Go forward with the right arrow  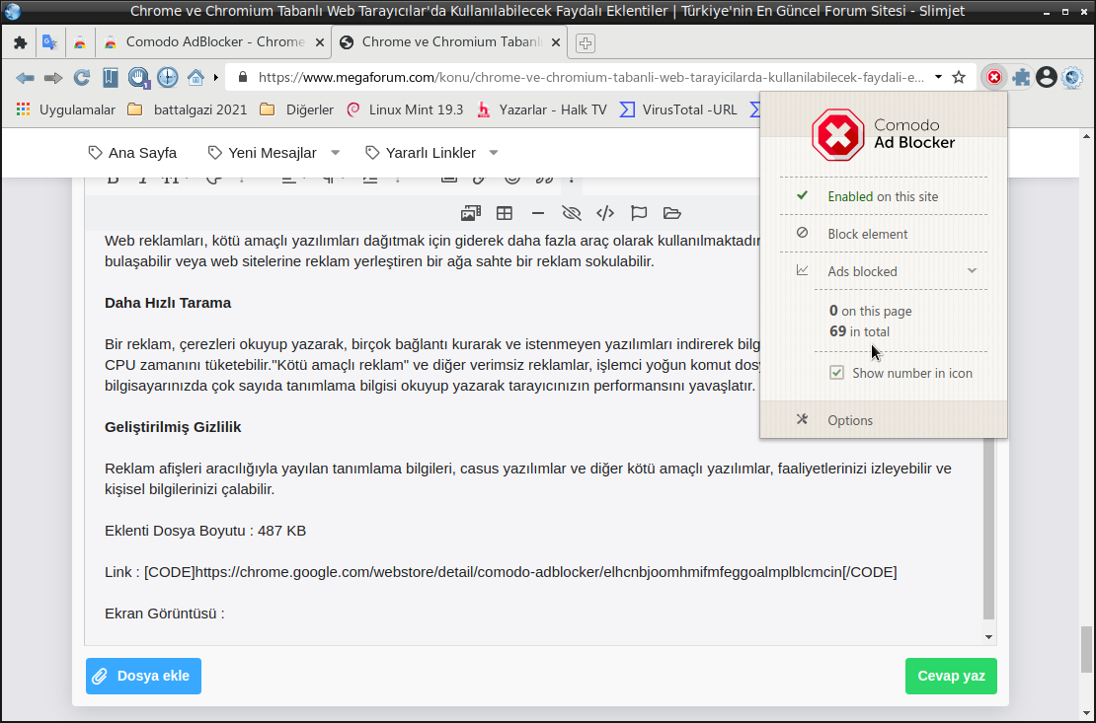pyautogui.click(x=53, y=78)
